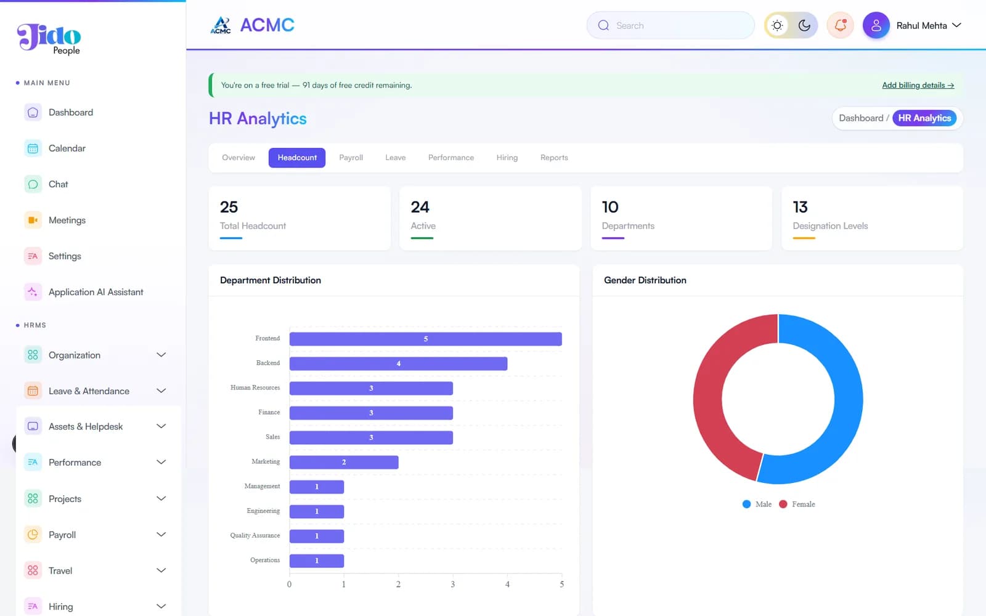Click the user avatar icon
This screenshot has height=616, width=986.
click(876, 25)
